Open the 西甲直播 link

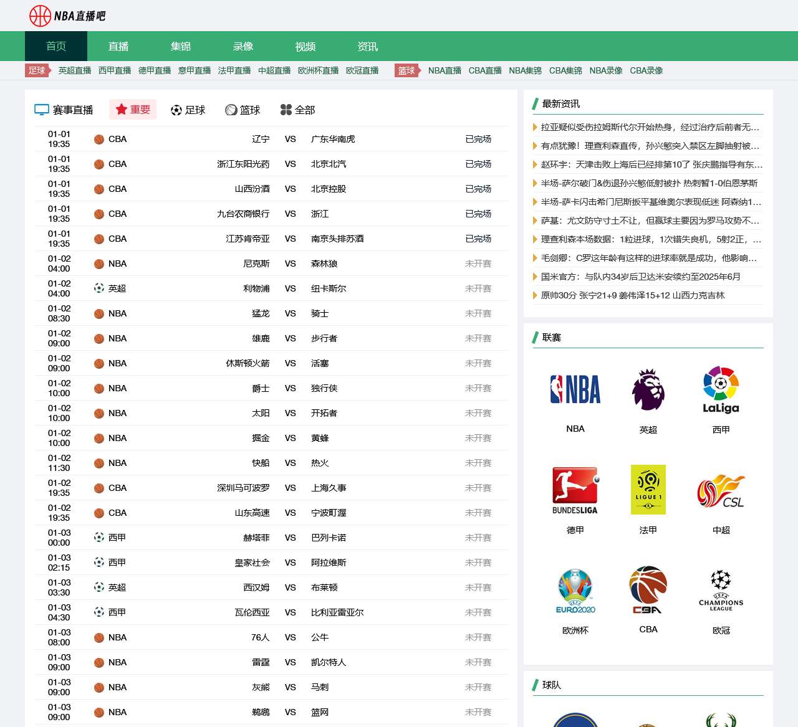pyautogui.click(x=115, y=70)
